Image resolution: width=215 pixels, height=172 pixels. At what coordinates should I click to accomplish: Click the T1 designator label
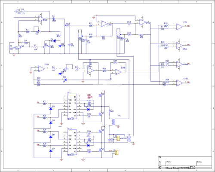click(119, 116)
